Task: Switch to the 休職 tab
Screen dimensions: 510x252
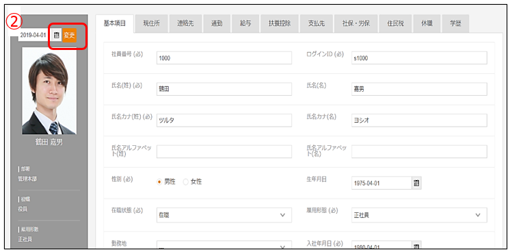Action: (x=427, y=23)
